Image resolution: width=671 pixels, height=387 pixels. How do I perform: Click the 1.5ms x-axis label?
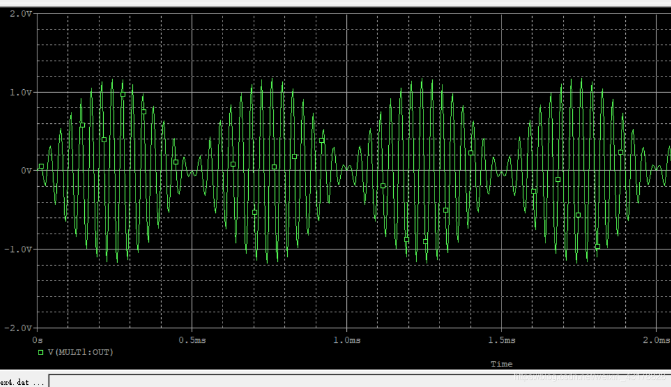coord(502,340)
